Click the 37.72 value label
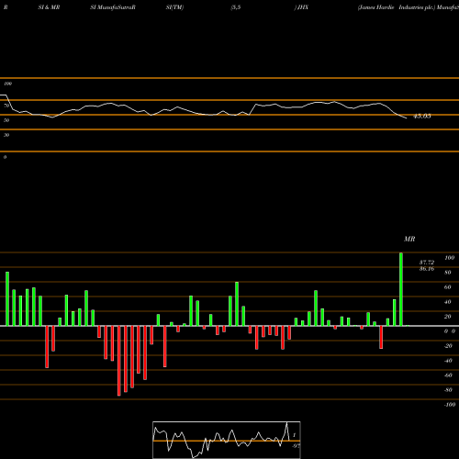The height and width of the screenshot is (459, 459). (427, 263)
